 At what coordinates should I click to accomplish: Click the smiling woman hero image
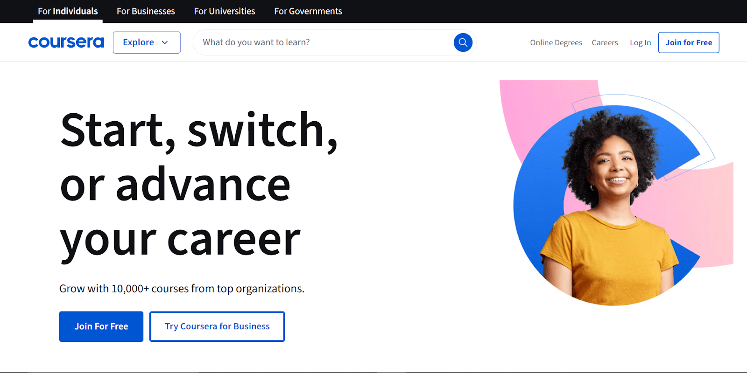click(x=616, y=193)
